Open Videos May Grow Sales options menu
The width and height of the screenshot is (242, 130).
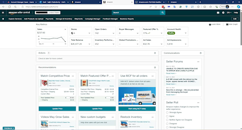click(x=73, y=117)
